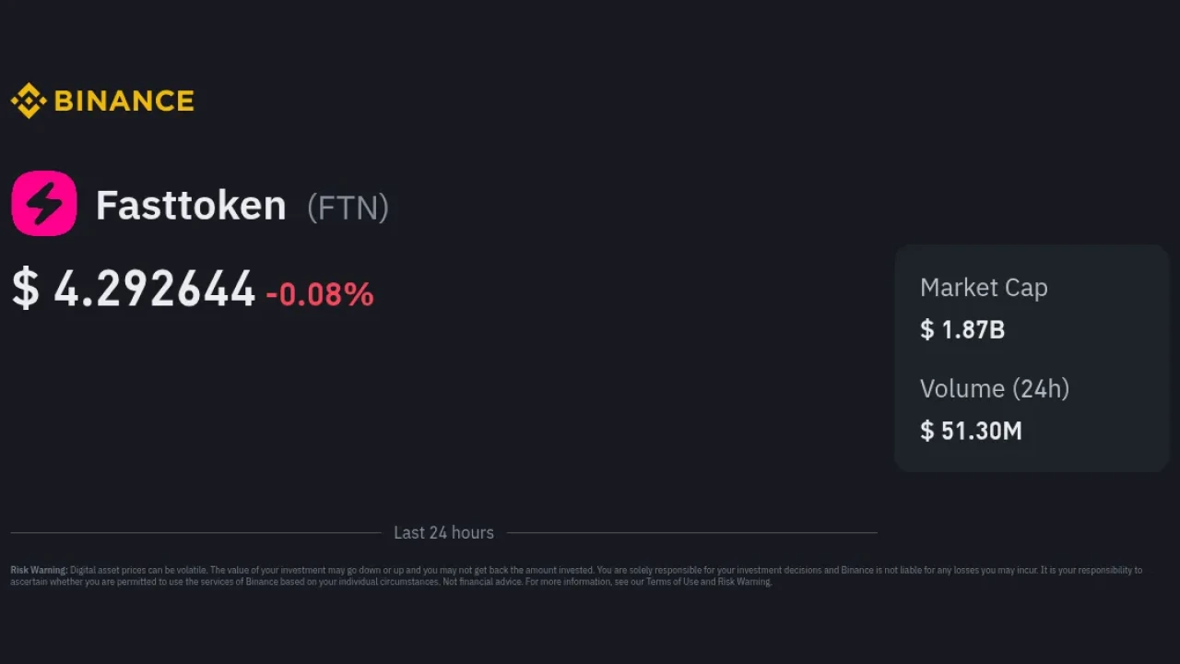Select the $ 51.30M volume value
1180x664 pixels.
(971, 431)
